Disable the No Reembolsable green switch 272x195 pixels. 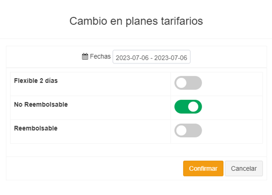point(188,107)
